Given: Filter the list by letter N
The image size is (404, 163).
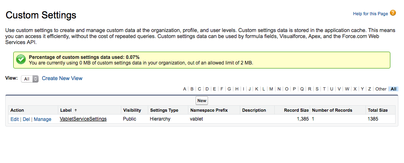Looking at the screenshot, I should click(279, 89).
